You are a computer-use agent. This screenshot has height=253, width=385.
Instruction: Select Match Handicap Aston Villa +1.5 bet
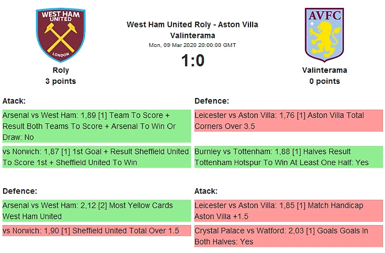pos(288,211)
